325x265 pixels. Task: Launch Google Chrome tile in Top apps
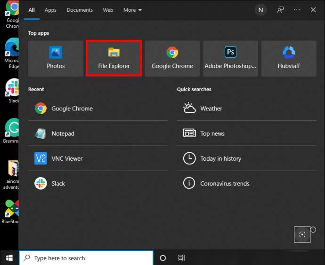click(172, 59)
